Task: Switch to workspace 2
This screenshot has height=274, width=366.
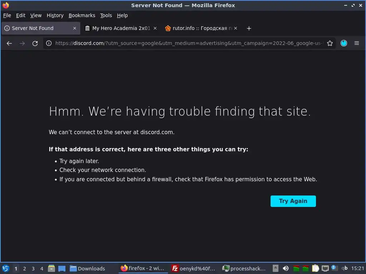Action: (25, 269)
